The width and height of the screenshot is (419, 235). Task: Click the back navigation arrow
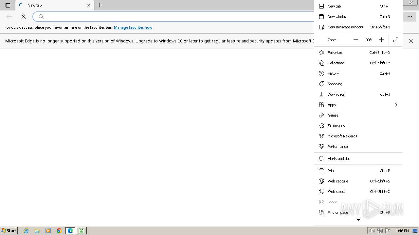click(9, 17)
